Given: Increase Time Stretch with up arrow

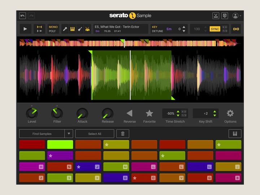Looking at the screenshot, I should (x=178, y=112).
